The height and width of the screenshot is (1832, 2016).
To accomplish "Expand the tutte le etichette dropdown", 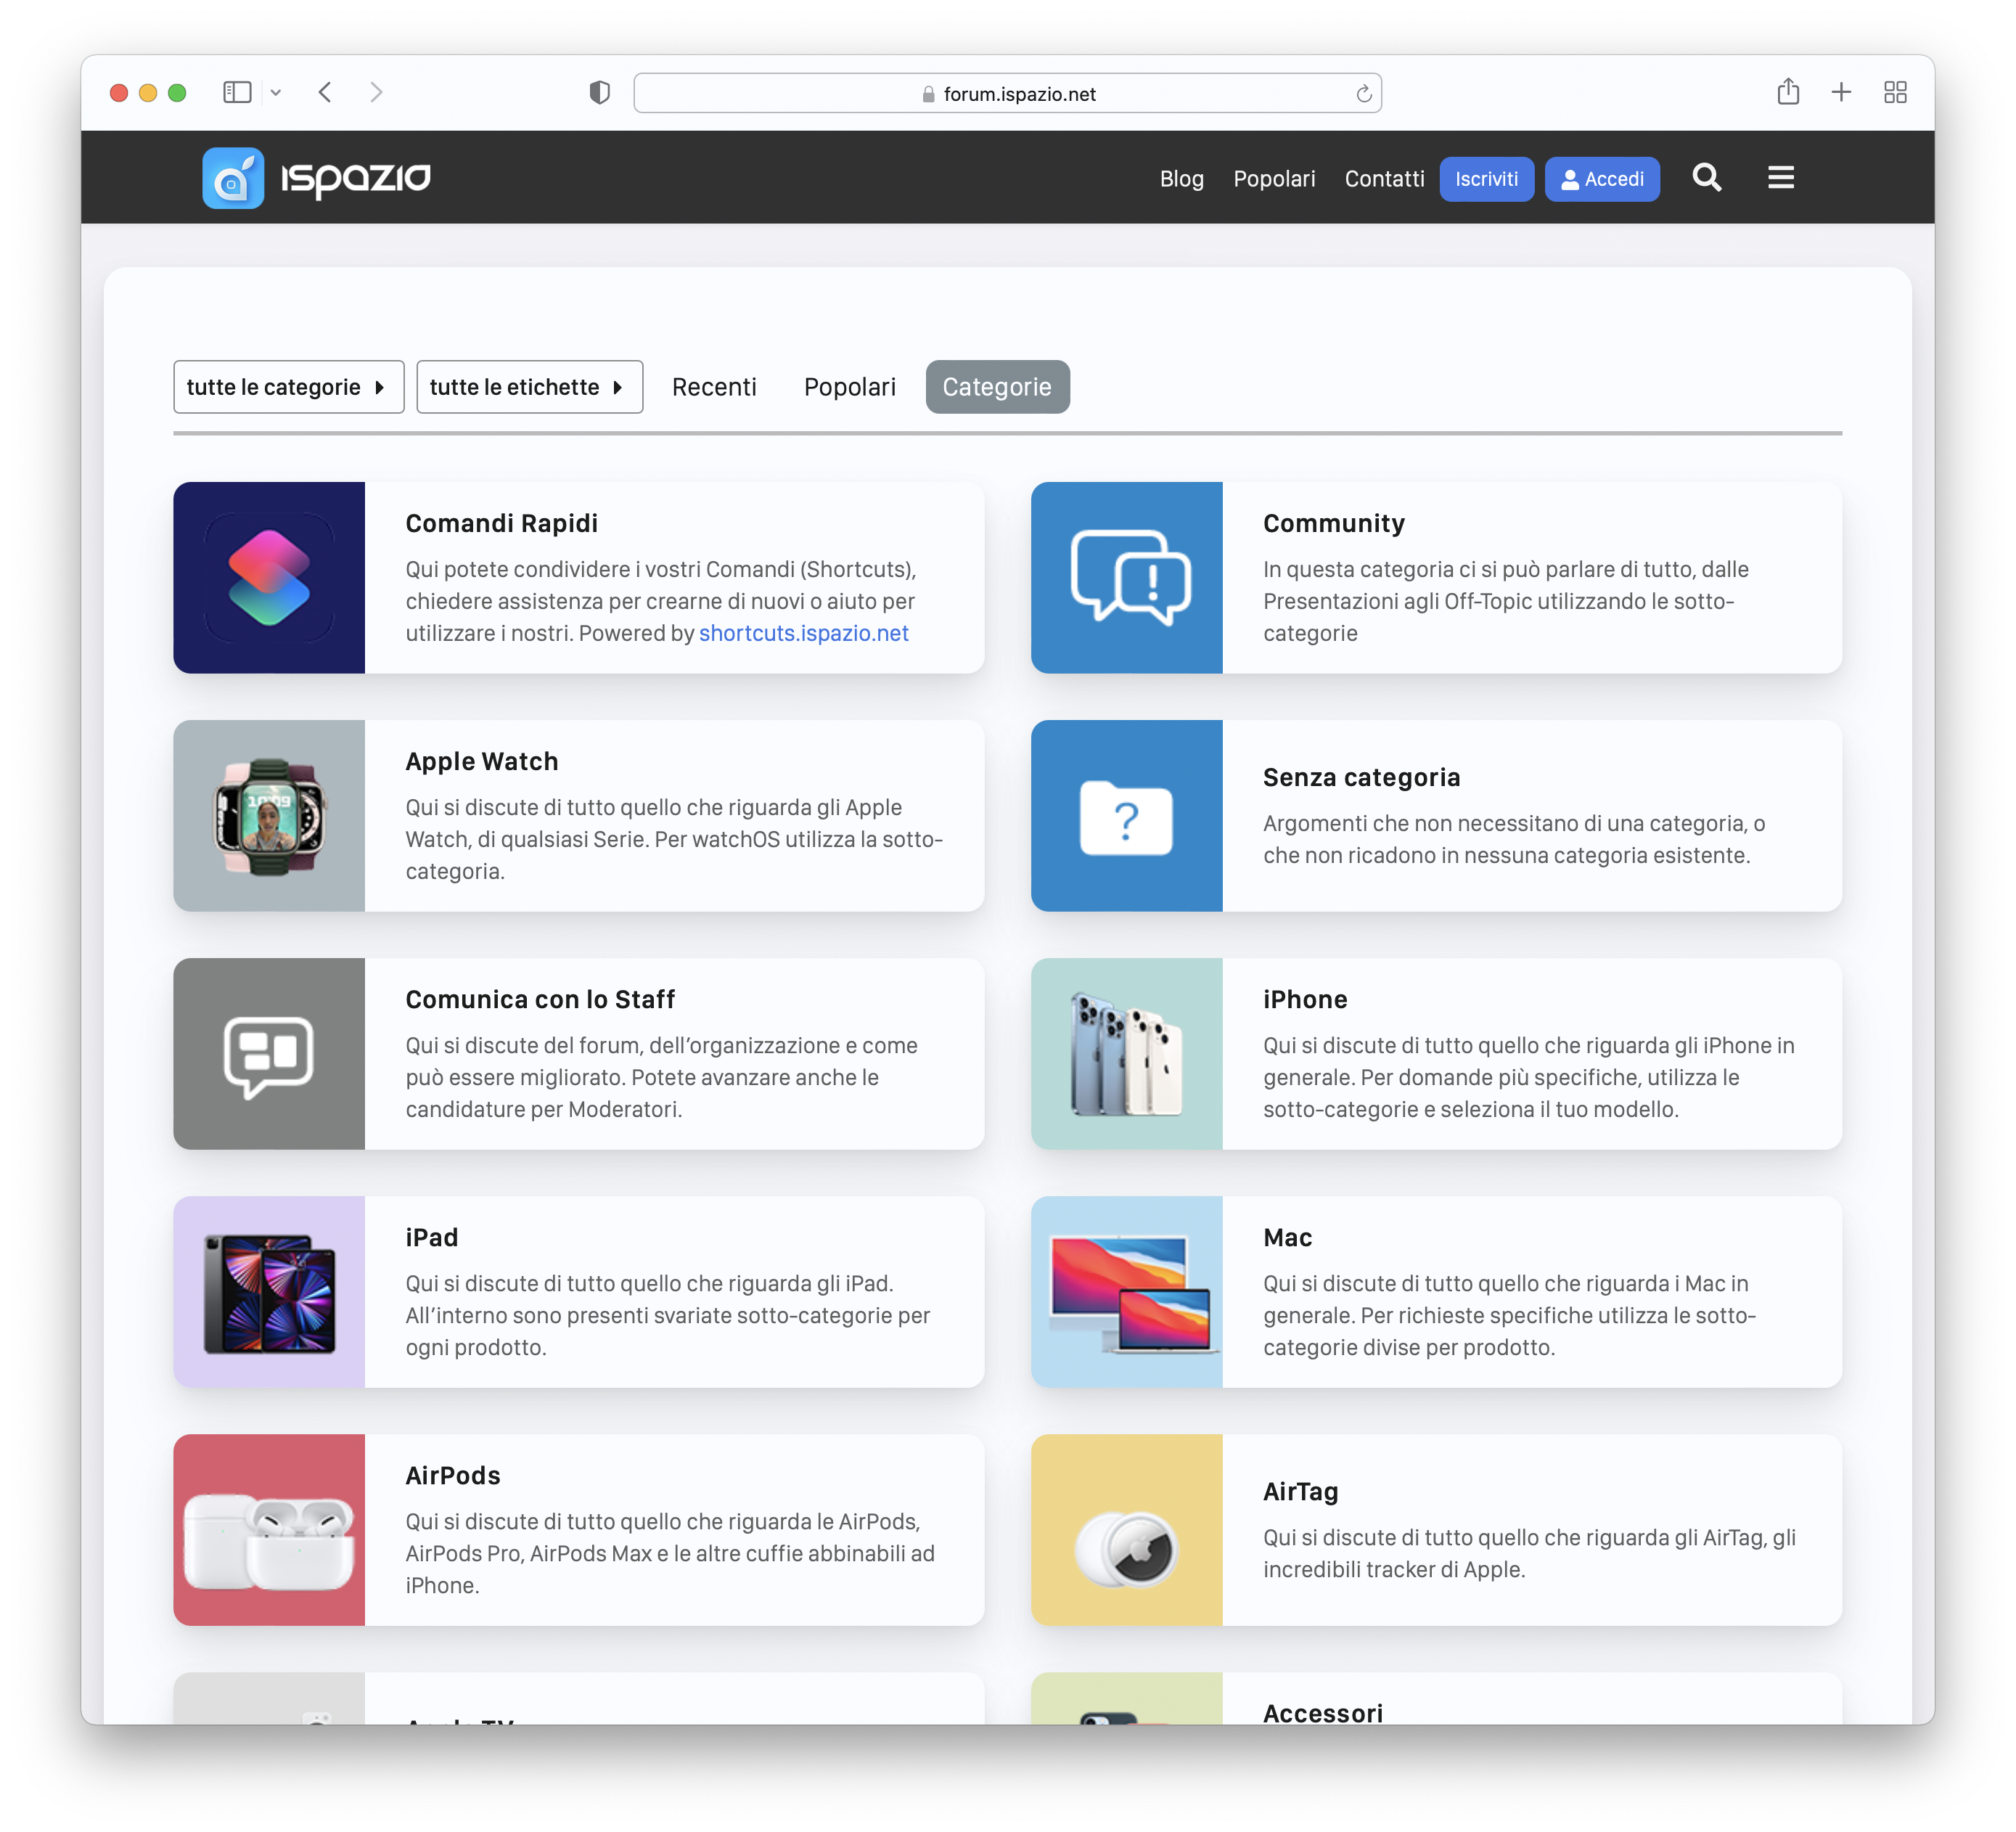I will [529, 387].
